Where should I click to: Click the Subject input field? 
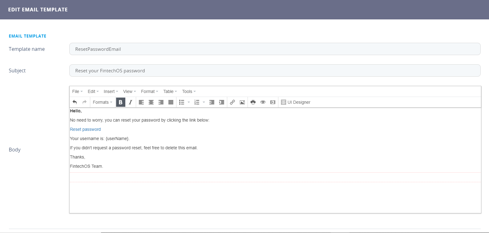(x=275, y=70)
